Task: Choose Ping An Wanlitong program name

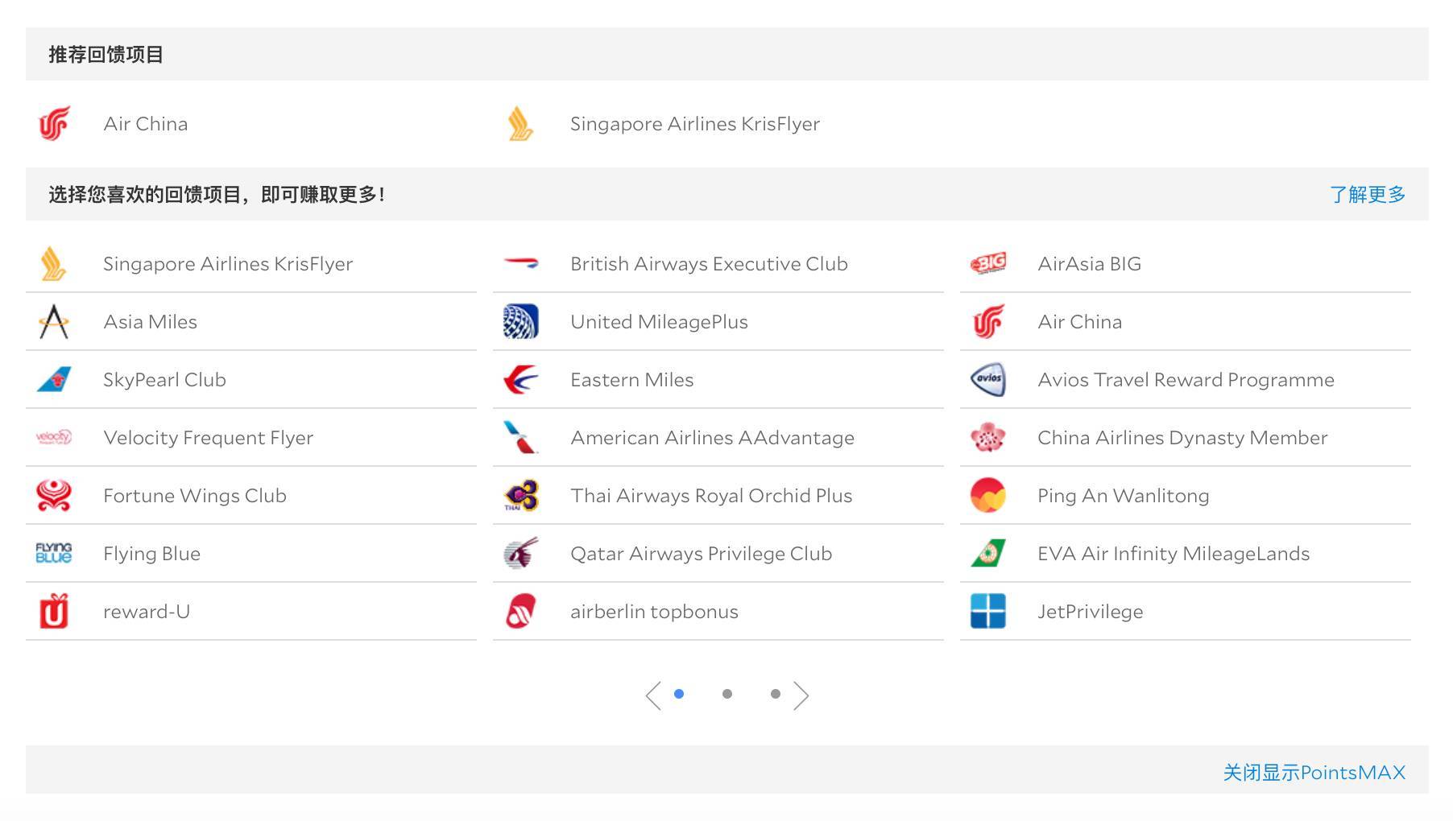Action: click(x=1124, y=496)
